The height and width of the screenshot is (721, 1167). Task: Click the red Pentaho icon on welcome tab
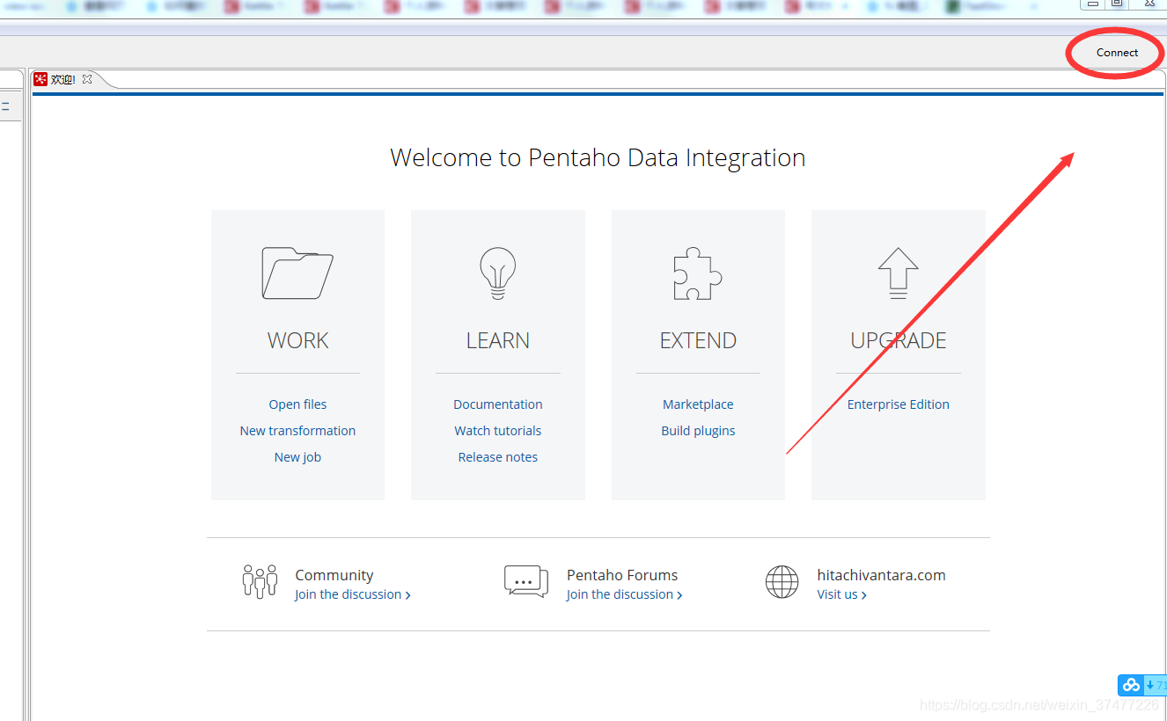[40, 79]
